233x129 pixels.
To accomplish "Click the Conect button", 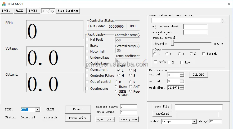I will point(78,109).
